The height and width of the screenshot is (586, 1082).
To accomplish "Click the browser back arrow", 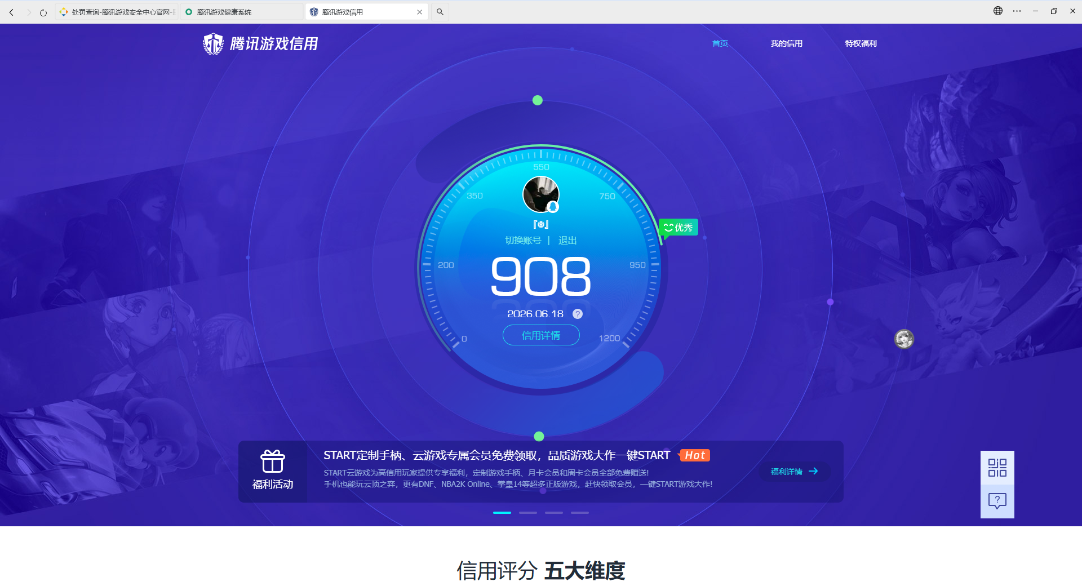I will (x=11, y=12).
